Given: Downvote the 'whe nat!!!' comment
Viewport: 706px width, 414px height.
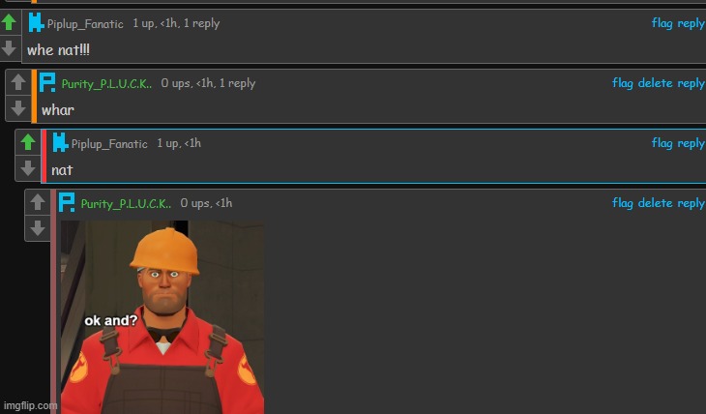Looking at the screenshot, I should coord(9,47).
